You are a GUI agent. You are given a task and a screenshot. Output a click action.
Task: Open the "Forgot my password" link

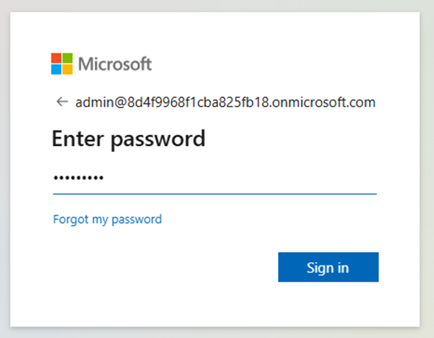click(x=107, y=219)
